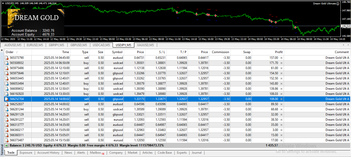Open the GBPUSD,M5 chart tab
Viewport: 351px width, 157px height.
pos(79,45)
